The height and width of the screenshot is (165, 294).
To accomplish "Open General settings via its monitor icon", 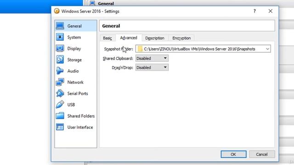I will 60,26.
